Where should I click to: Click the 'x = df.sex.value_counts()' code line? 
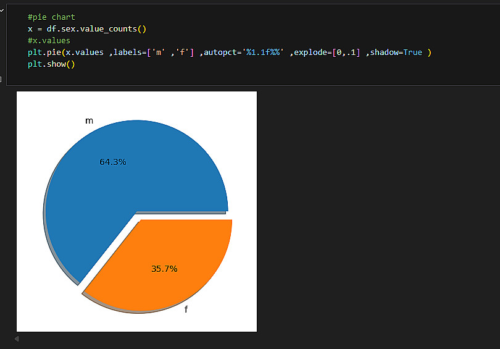[x=87, y=28]
